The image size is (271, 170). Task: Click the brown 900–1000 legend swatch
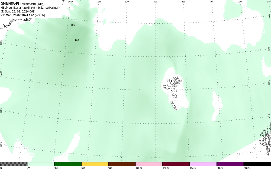point(122,164)
